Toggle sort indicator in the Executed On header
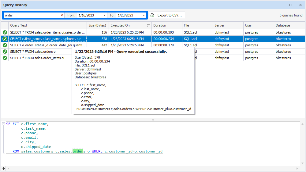Viewport: 306px width, 172px height. click(x=148, y=25)
